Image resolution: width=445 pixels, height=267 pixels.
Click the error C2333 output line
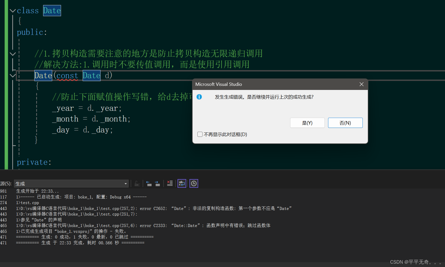point(143,225)
